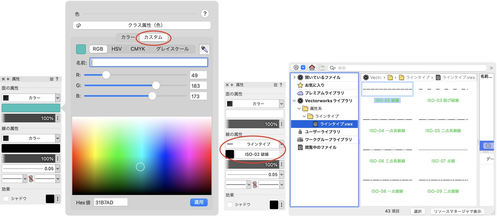Click the magnifier search icon in the resource browser

click(x=333, y=68)
